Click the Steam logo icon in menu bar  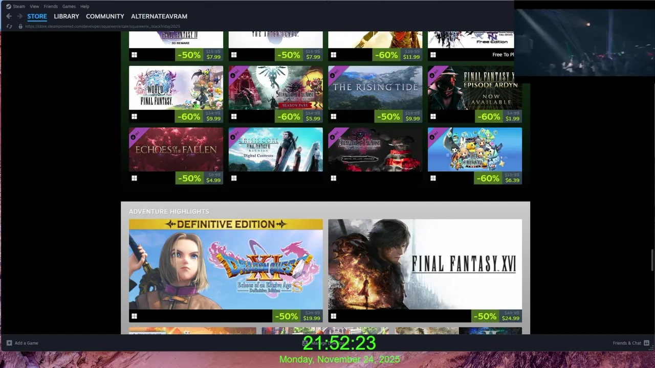click(8, 7)
